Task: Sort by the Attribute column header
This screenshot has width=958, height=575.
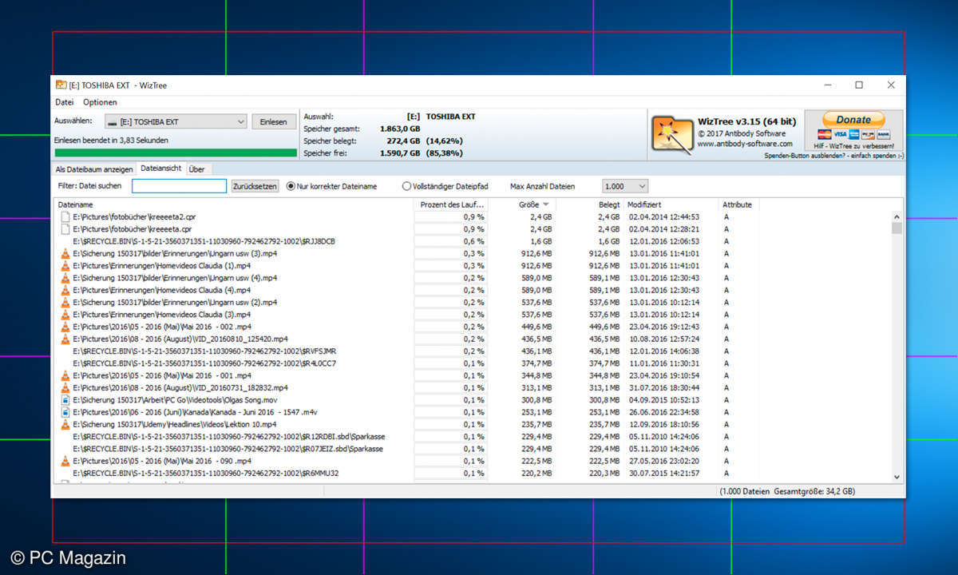Action: 737,204
